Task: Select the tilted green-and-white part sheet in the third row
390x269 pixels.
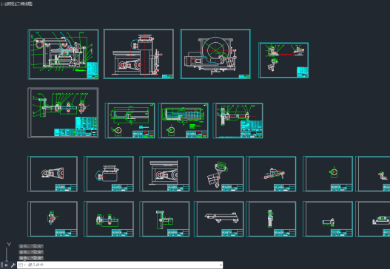Action: point(219,174)
